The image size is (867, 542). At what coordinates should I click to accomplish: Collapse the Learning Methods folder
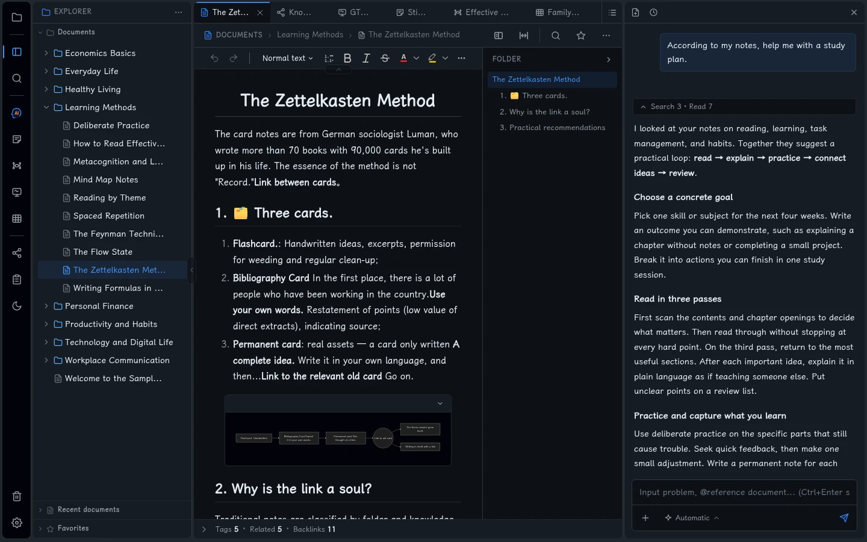coord(46,107)
